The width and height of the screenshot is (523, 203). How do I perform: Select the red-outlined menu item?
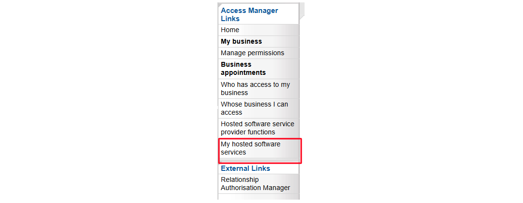(259, 151)
